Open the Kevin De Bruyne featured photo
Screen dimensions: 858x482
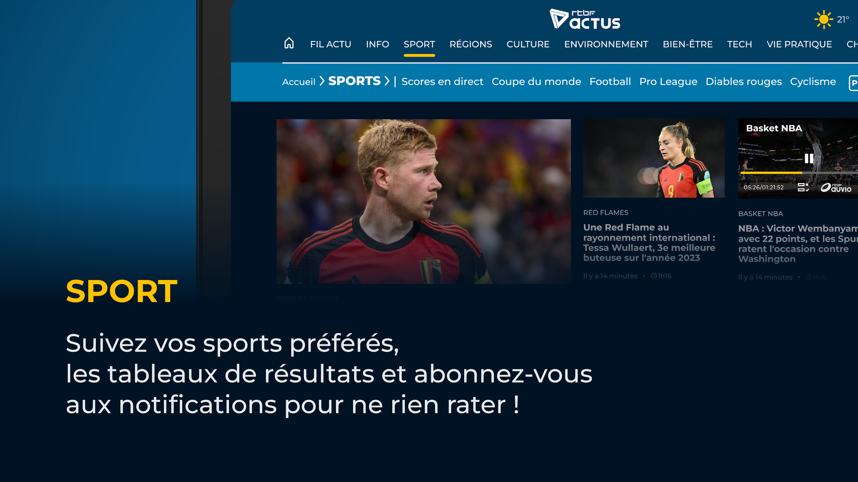tap(424, 202)
